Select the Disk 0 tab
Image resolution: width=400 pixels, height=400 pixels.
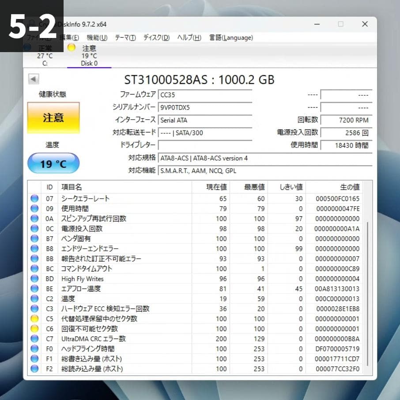coord(89,55)
